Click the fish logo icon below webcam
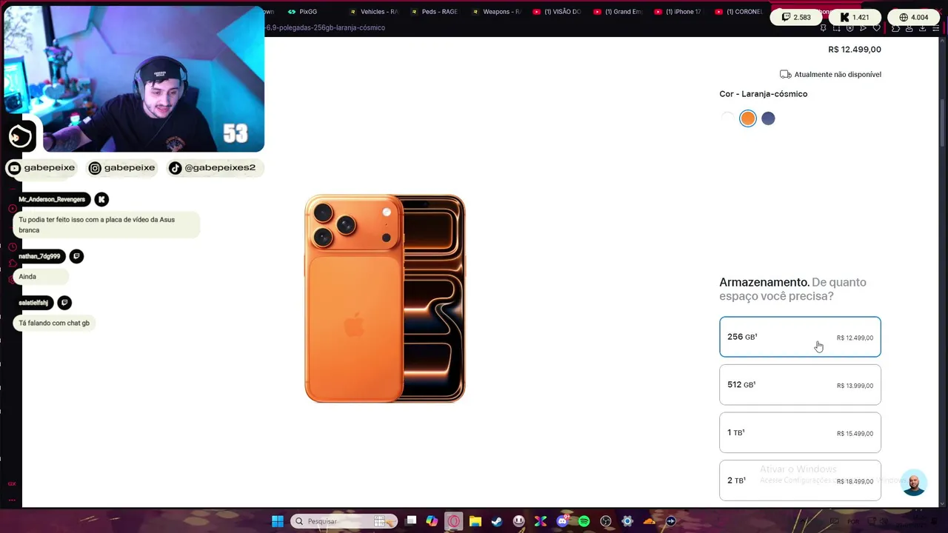948x533 pixels. point(21,136)
